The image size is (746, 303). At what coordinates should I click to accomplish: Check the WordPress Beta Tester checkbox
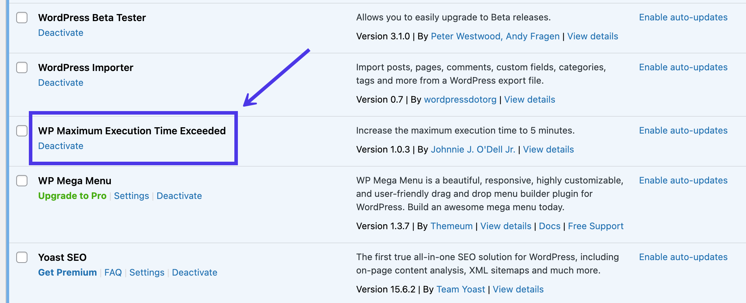(x=22, y=18)
